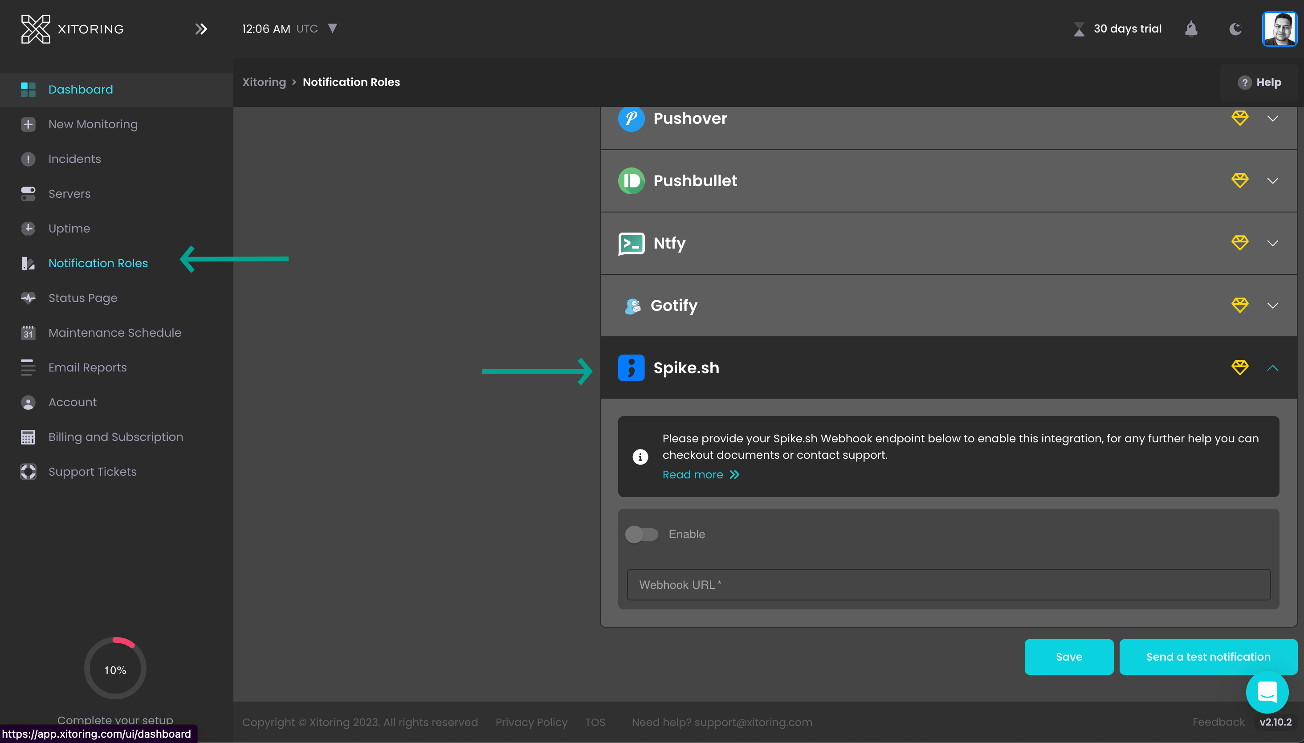The height and width of the screenshot is (743, 1304).
Task: Collapse the Spike.sh section chevron
Action: pyautogui.click(x=1272, y=368)
